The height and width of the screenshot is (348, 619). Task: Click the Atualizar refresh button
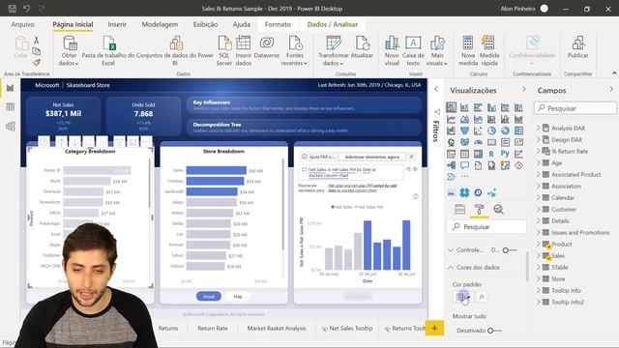tap(362, 47)
